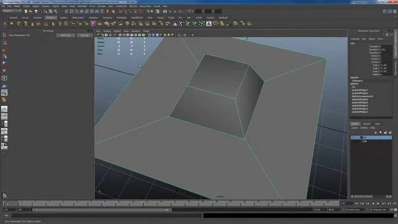398x224 pixels.
Task: Open the viewport Lighting menu
Action: click(117, 31)
